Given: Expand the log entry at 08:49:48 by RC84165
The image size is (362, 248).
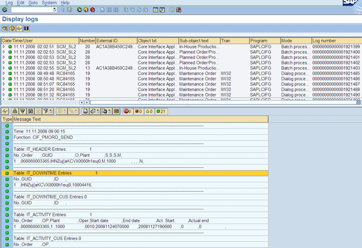Looking at the screenshot, I should (3, 72).
